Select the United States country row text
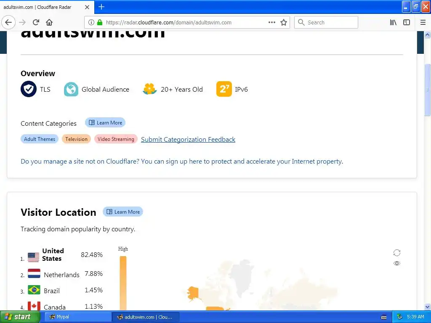 click(x=53, y=254)
